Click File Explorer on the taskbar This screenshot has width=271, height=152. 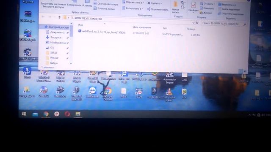click(78, 114)
